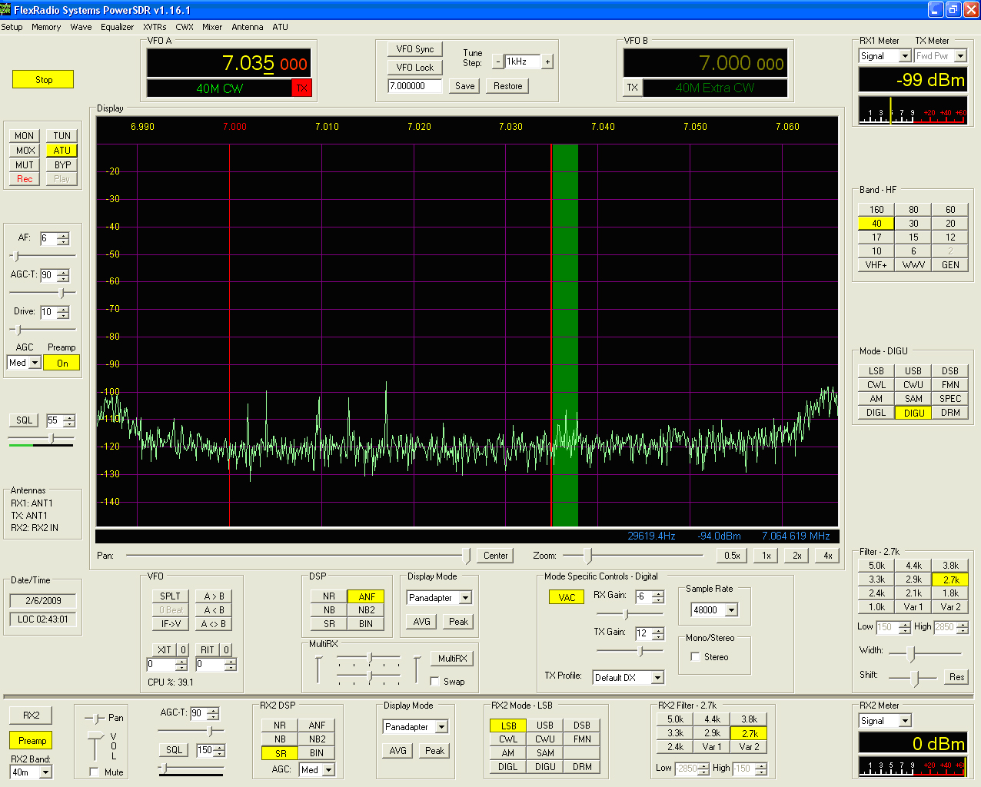
Task: Decrease tune step with minus button
Action: point(498,61)
